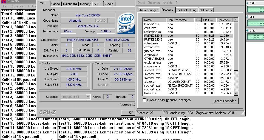264x140 pixels.
Task: Click the Prime95 title bar icon
Action: 3,1
